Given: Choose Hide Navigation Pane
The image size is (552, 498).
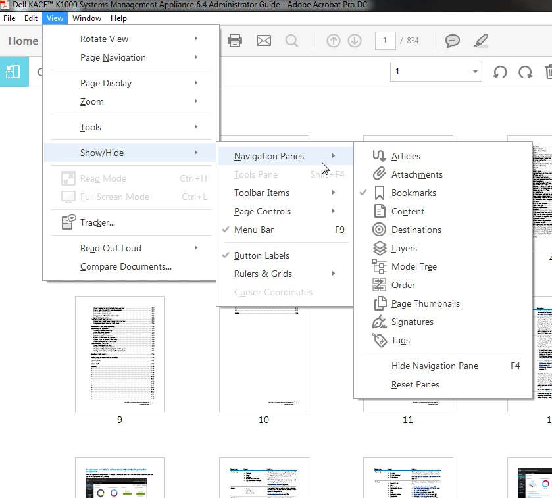Looking at the screenshot, I should (x=443, y=366).
